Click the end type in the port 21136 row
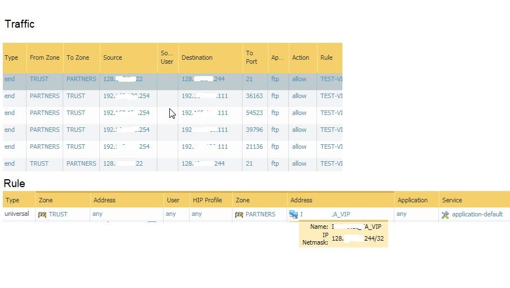 click(x=10, y=147)
